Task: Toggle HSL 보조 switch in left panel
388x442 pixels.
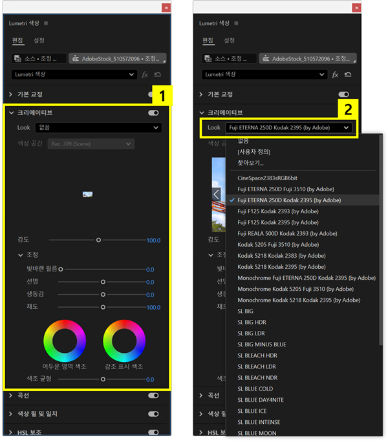Action: (153, 432)
